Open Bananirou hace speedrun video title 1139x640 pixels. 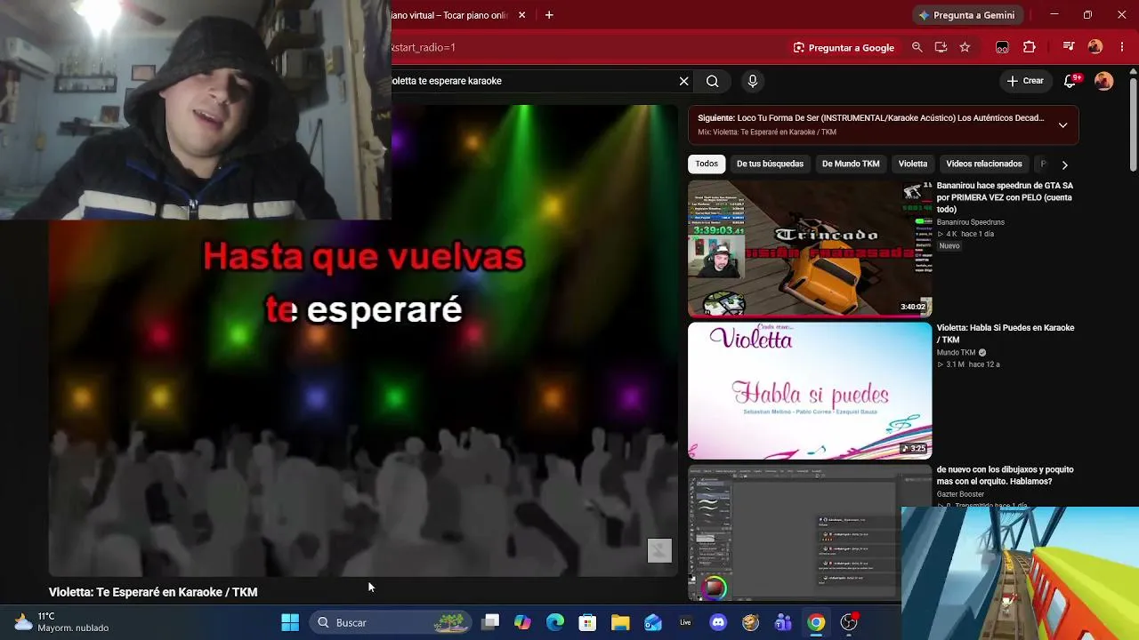point(1006,197)
